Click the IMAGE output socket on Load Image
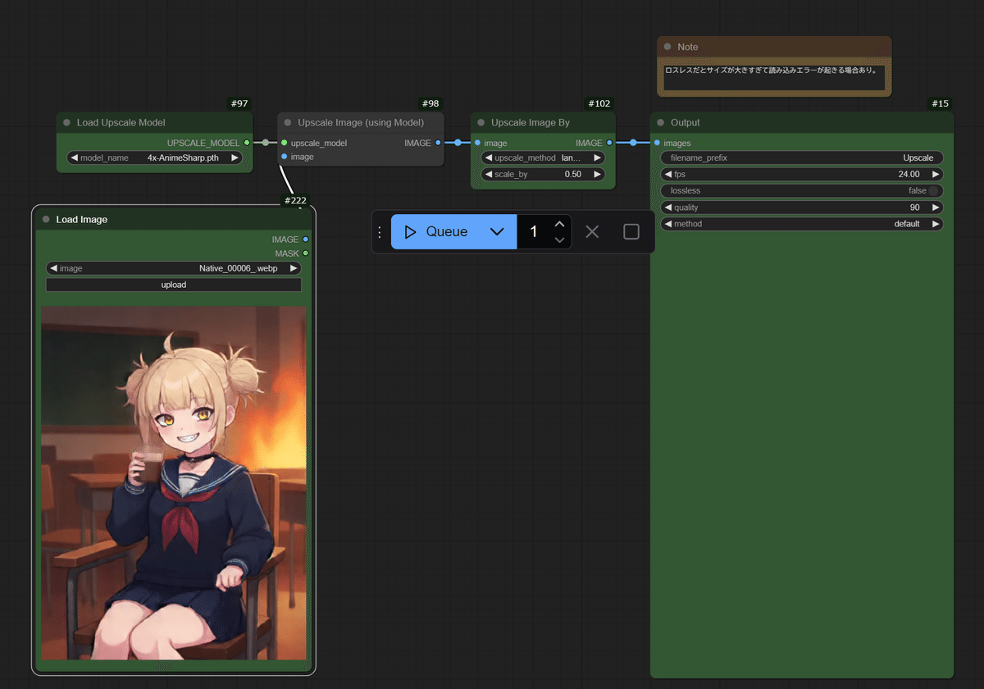 click(306, 240)
